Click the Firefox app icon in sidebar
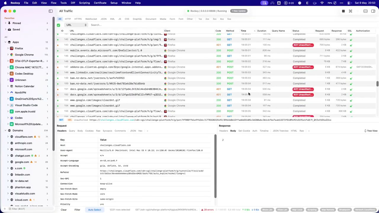Viewport: 379px width, 213px height. pos(12,49)
